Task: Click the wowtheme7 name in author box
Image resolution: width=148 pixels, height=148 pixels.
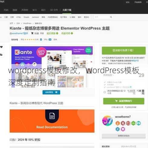Action: pos(123,117)
